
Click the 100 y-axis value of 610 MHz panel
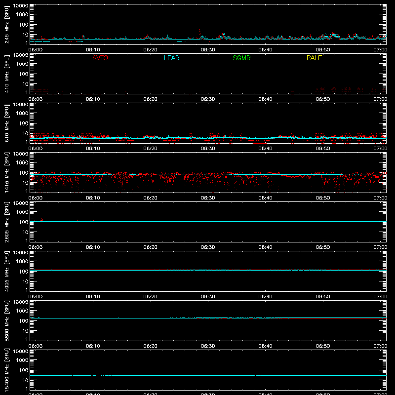point(24,123)
